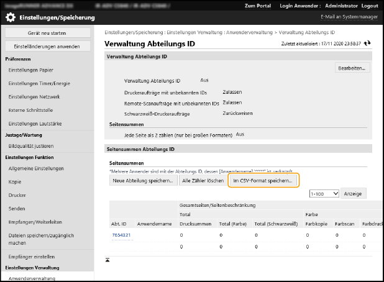Click Neue Abteilung speichern button
Screen dimensions: 384x282
click(142, 180)
